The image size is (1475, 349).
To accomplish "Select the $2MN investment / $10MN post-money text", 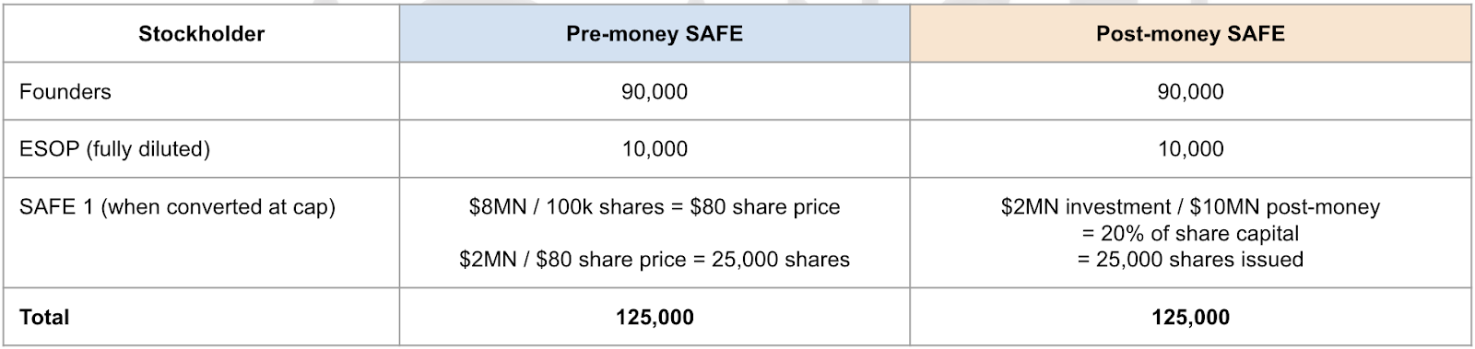I will 1190,207.
